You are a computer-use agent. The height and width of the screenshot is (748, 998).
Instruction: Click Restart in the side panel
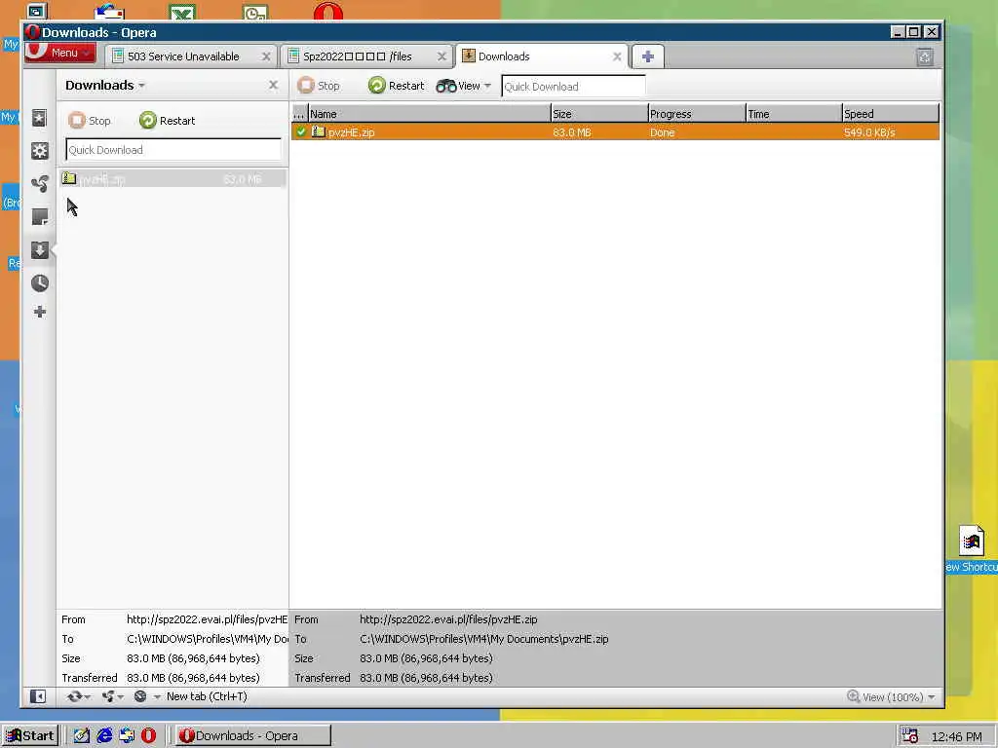click(x=168, y=120)
